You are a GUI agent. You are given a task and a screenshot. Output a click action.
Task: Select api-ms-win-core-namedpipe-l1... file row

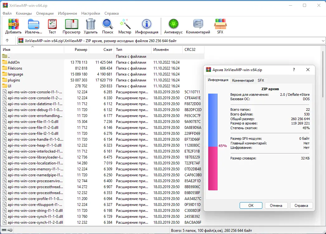click(103, 175)
